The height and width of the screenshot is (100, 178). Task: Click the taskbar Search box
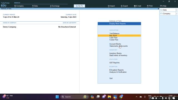coord(75,97)
